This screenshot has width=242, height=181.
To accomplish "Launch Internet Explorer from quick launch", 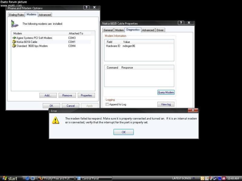I will point(27,178).
